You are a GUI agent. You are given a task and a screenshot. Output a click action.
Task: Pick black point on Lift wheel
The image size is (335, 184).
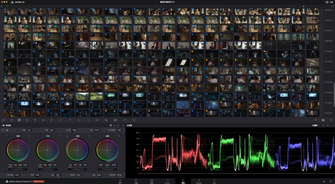(7, 136)
